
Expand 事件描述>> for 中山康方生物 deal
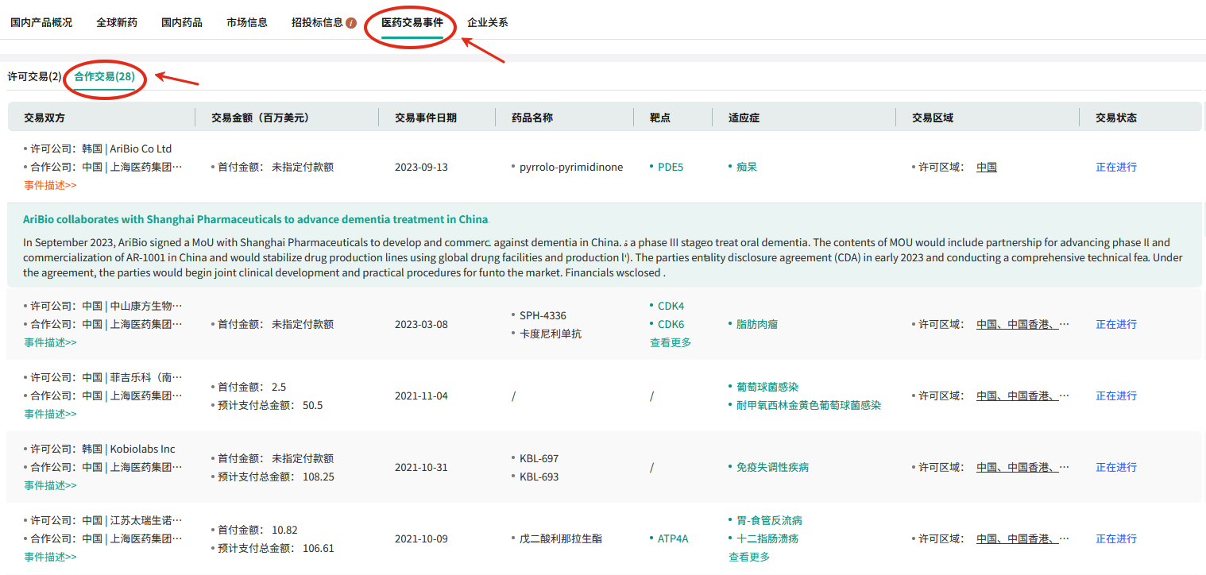50,342
